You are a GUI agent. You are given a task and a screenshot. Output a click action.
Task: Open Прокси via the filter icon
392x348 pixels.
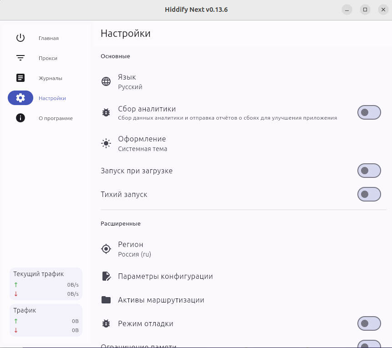pos(20,58)
